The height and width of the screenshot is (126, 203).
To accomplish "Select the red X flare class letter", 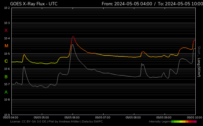I will pyautogui.click(x=6, y=30).
